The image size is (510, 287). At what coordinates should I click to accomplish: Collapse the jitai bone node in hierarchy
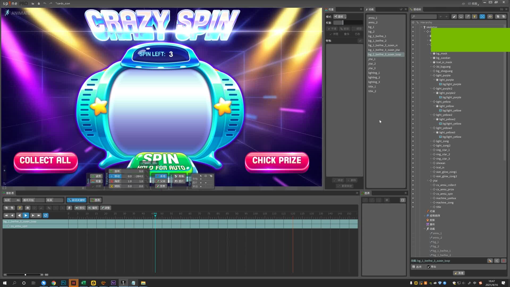point(428,181)
